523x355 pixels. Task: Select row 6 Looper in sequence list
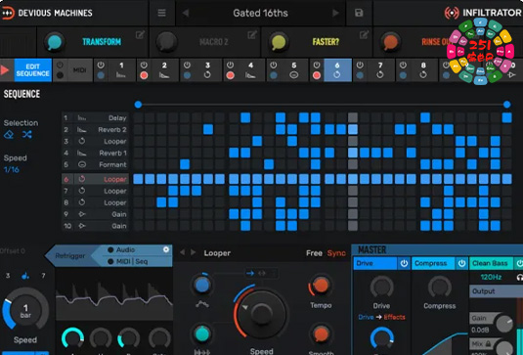95,179
